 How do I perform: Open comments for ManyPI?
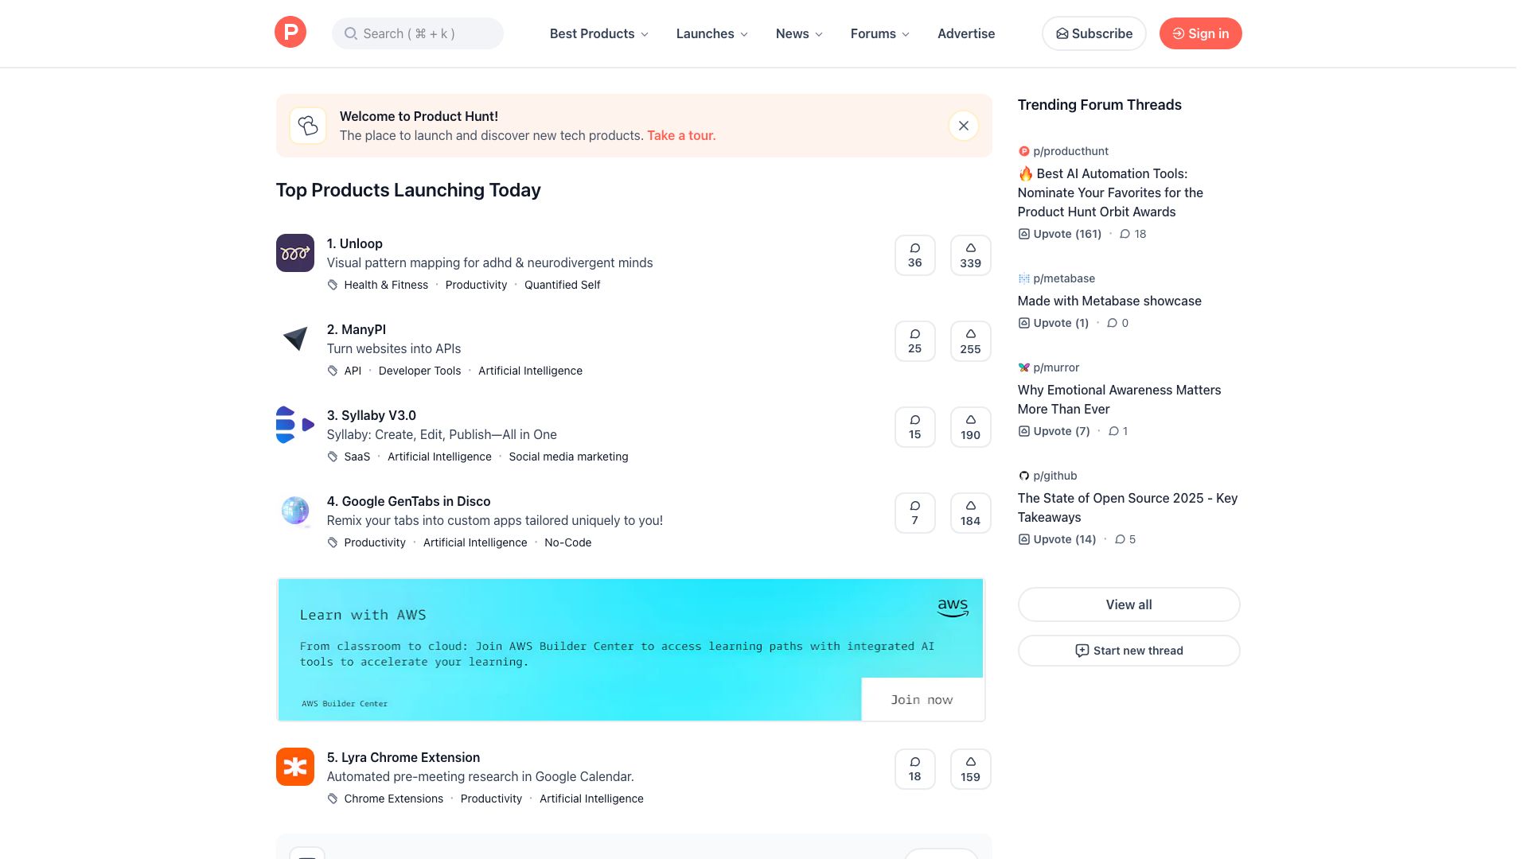tap(914, 340)
